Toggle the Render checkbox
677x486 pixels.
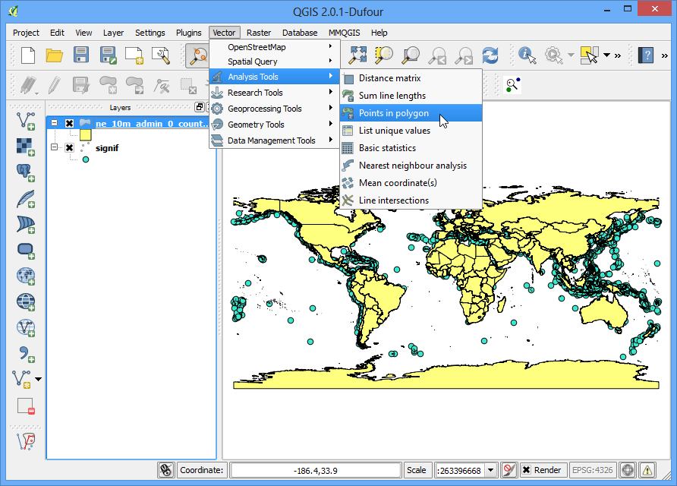pyautogui.click(x=526, y=470)
